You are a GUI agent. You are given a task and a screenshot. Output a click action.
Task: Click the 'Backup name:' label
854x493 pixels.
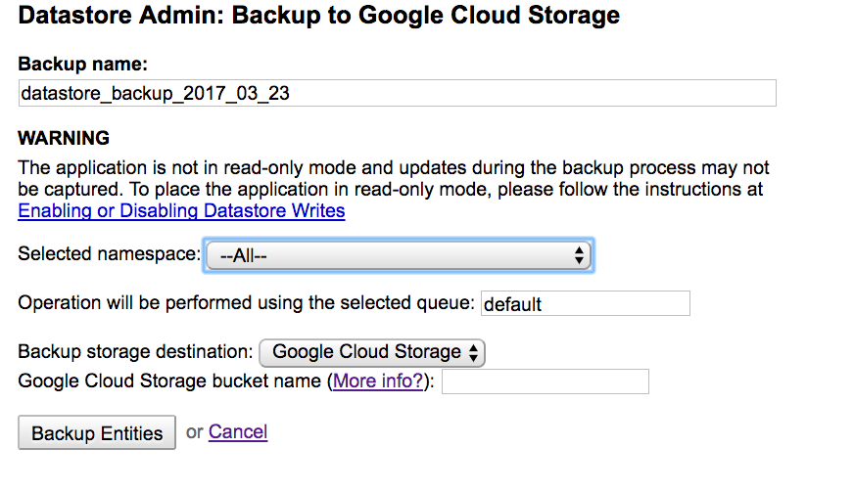click(x=82, y=65)
